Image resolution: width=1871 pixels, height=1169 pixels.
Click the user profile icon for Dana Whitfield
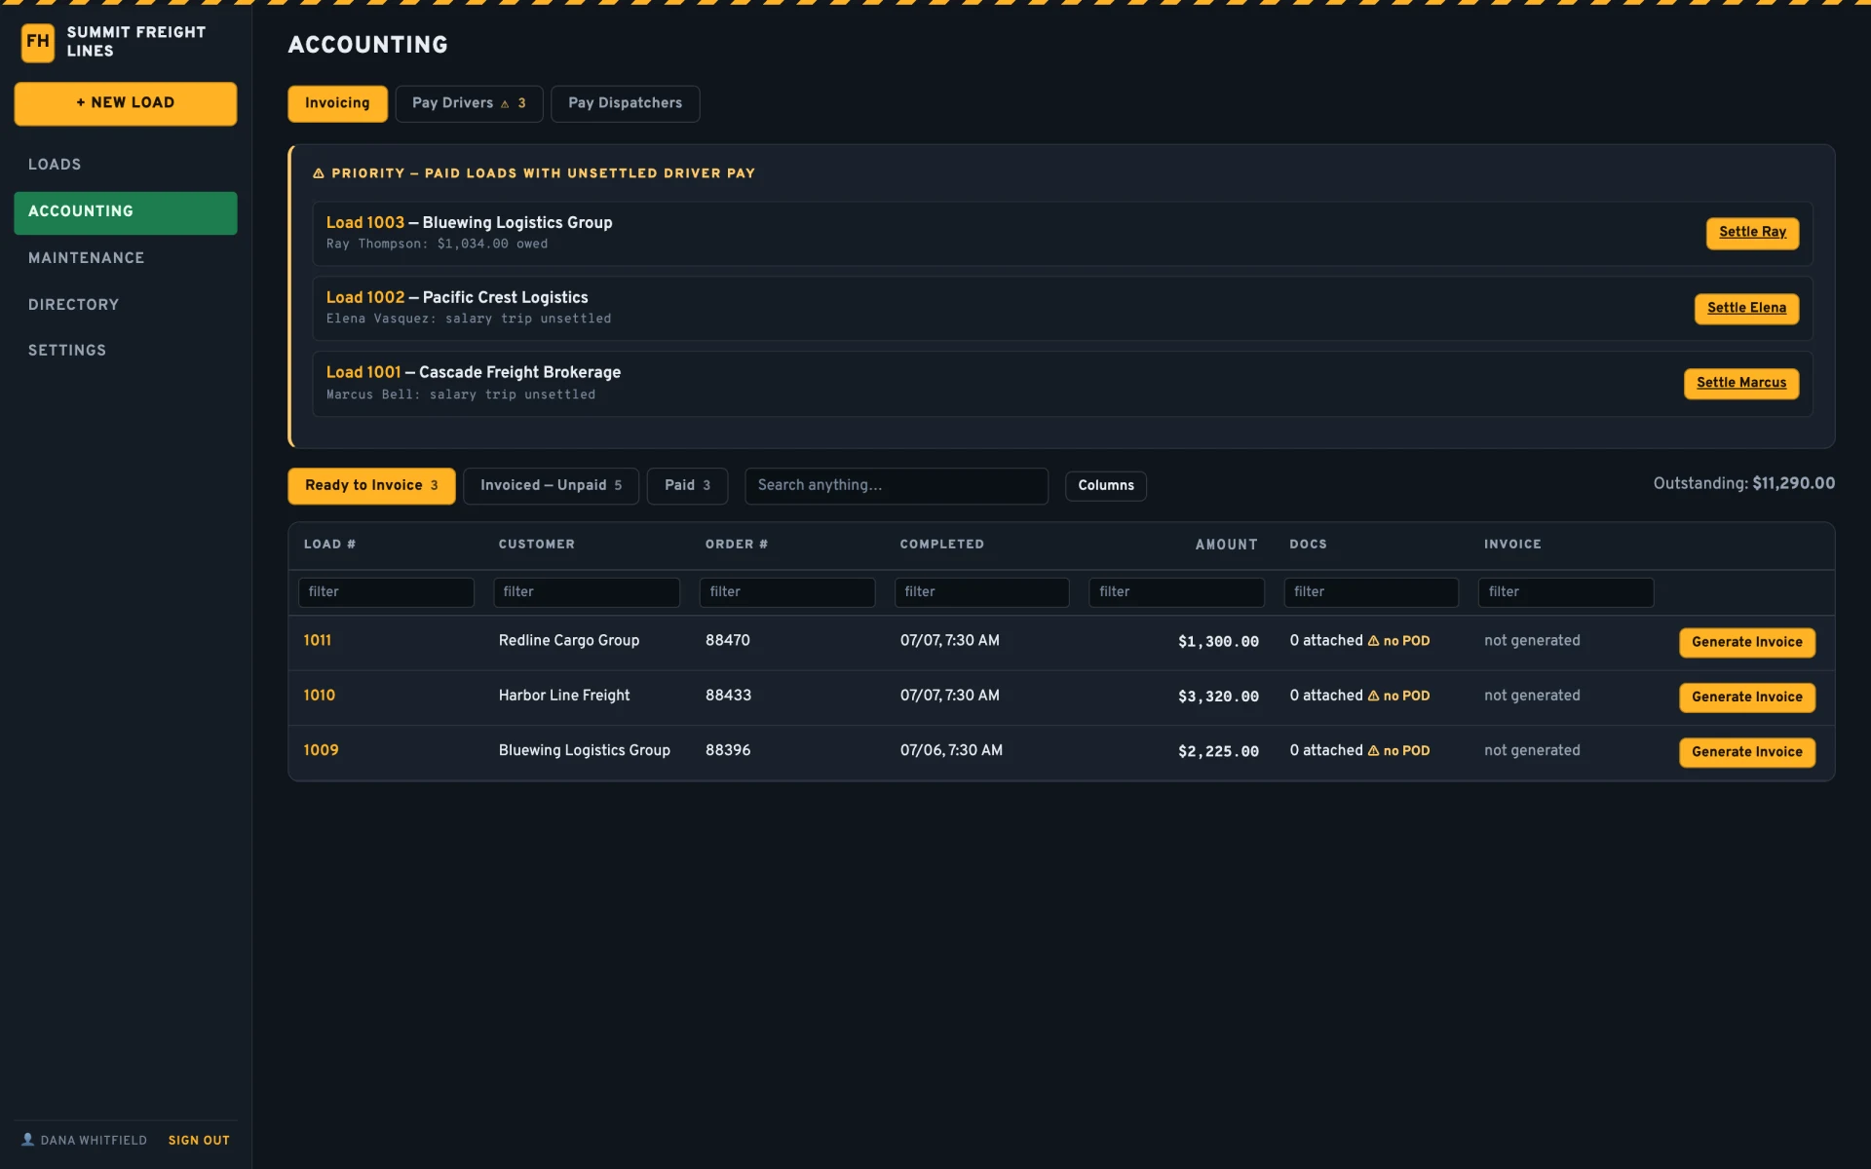click(x=28, y=1140)
